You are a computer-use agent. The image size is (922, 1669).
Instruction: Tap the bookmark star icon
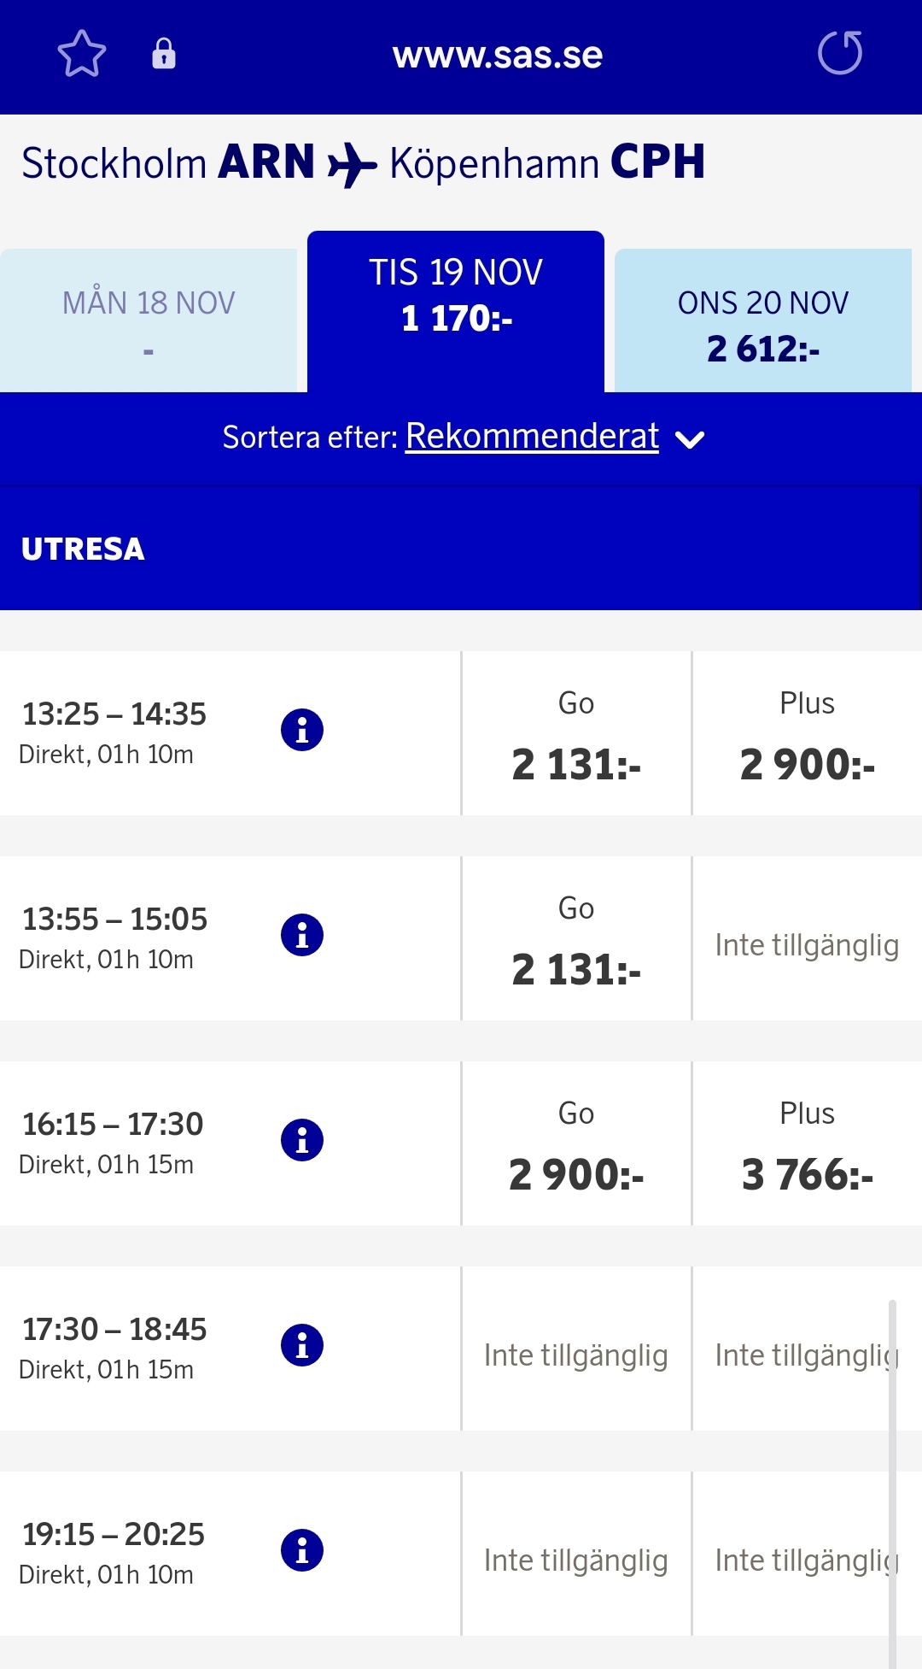[x=82, y=54]
